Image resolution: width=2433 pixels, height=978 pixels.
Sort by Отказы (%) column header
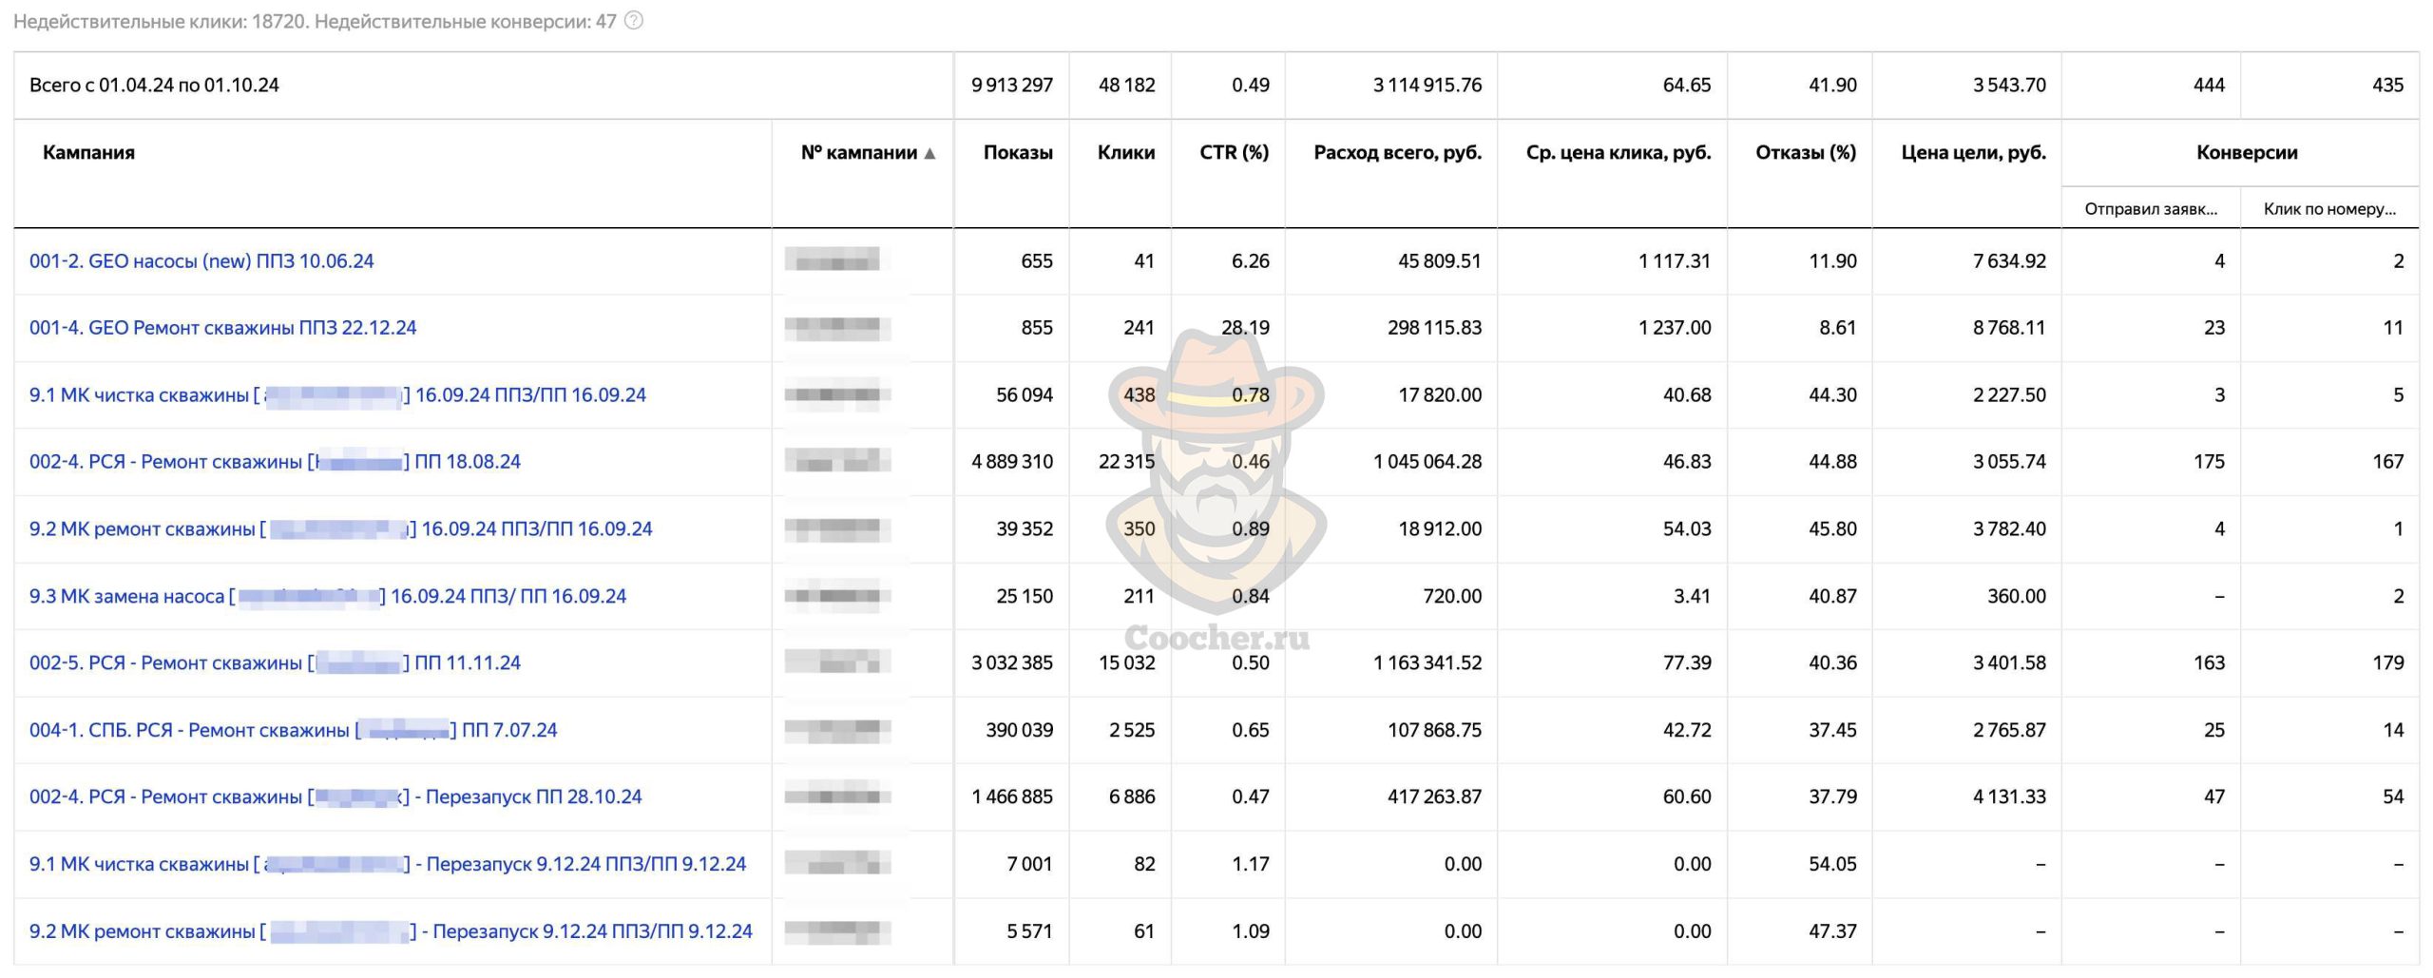coord(1806,153)
